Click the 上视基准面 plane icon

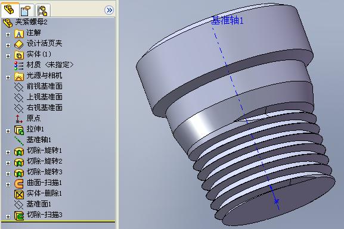pyautogui.click(x=19, y=98)
